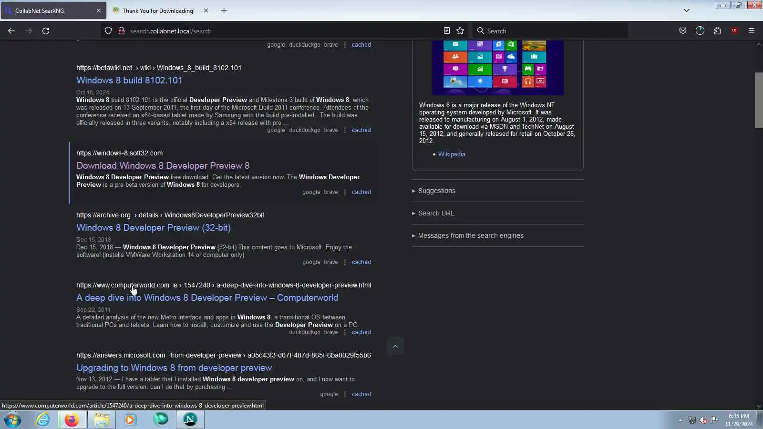List all tabs dropdown arrow
The width and height of the screenshot is (763, 429).
point(687,10)
